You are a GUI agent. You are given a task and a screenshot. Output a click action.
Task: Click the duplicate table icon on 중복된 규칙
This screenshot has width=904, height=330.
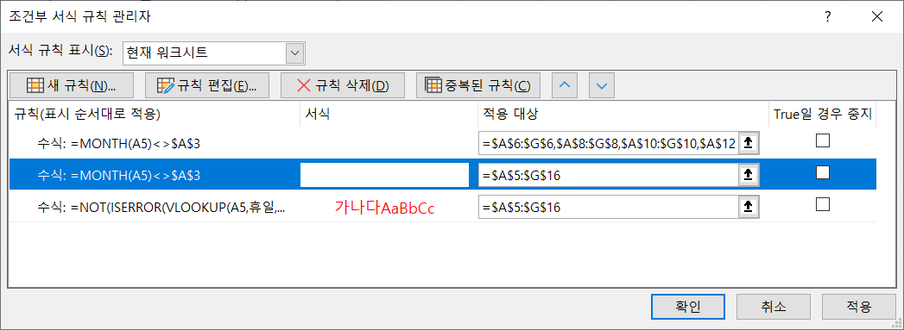(x=433, y=85)
